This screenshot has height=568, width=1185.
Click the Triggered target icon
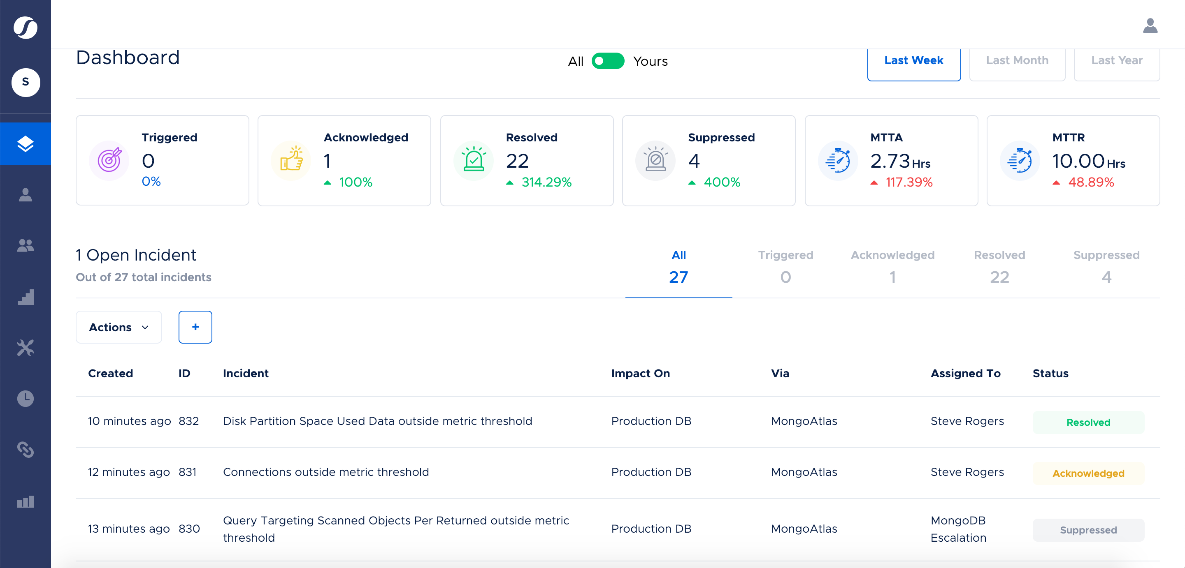point(109,160)
